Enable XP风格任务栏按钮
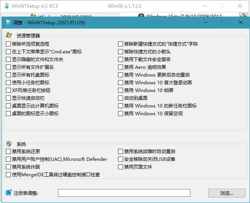Image resolution: width=250 pixels, height=203 pixels. [8, 90]
